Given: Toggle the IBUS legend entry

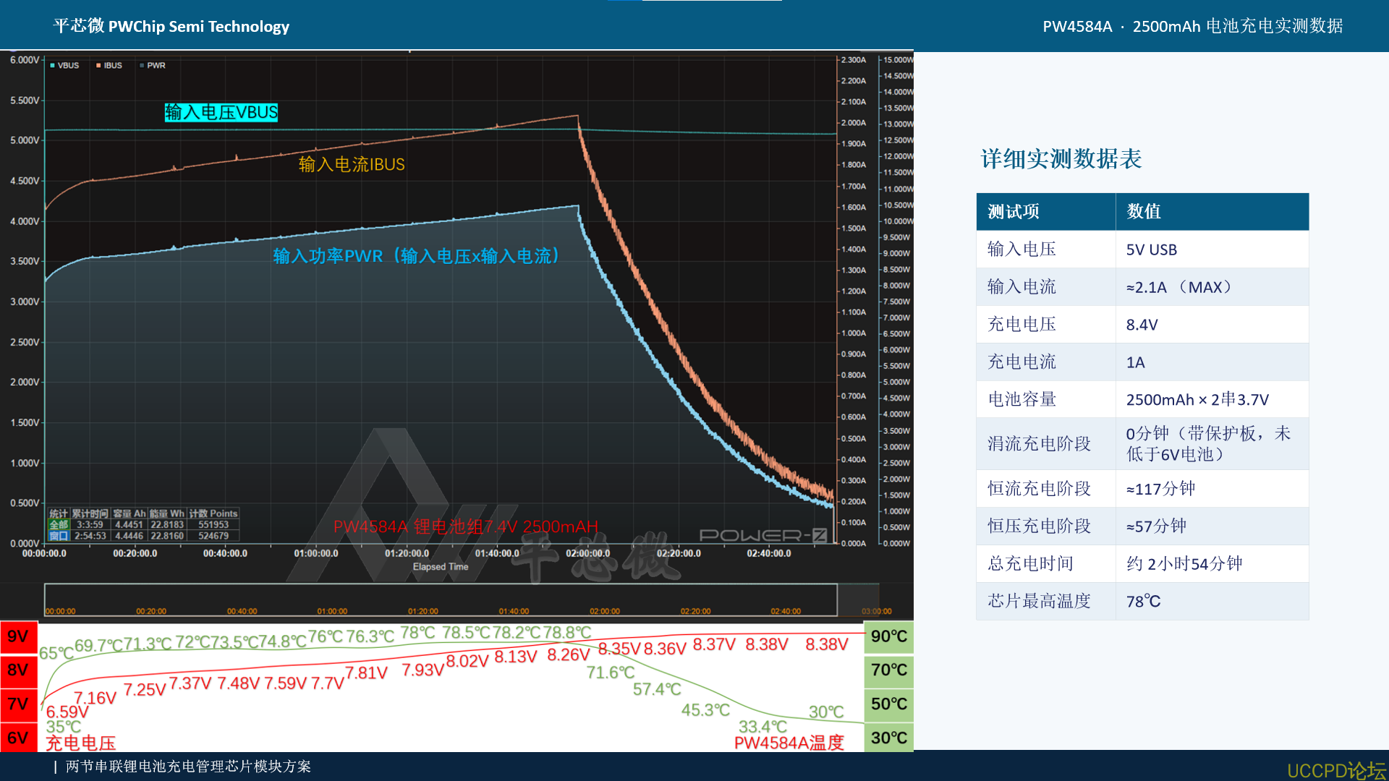Looking at the screenshot, I should tap(109, 65).
